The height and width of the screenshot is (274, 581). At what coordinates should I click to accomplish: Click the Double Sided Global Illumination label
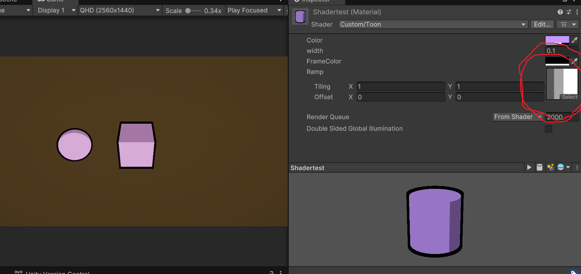pos(355,129)
